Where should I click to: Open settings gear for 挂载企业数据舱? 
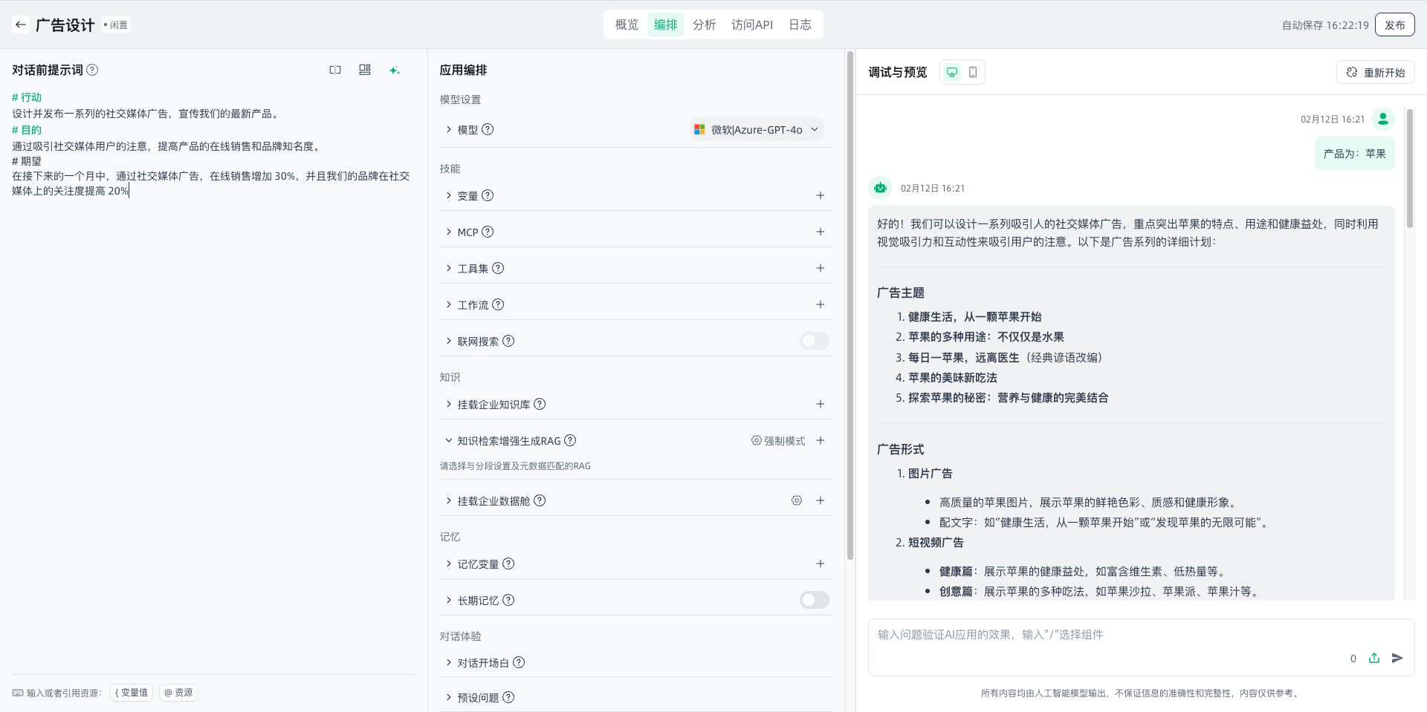click(797, 500)
